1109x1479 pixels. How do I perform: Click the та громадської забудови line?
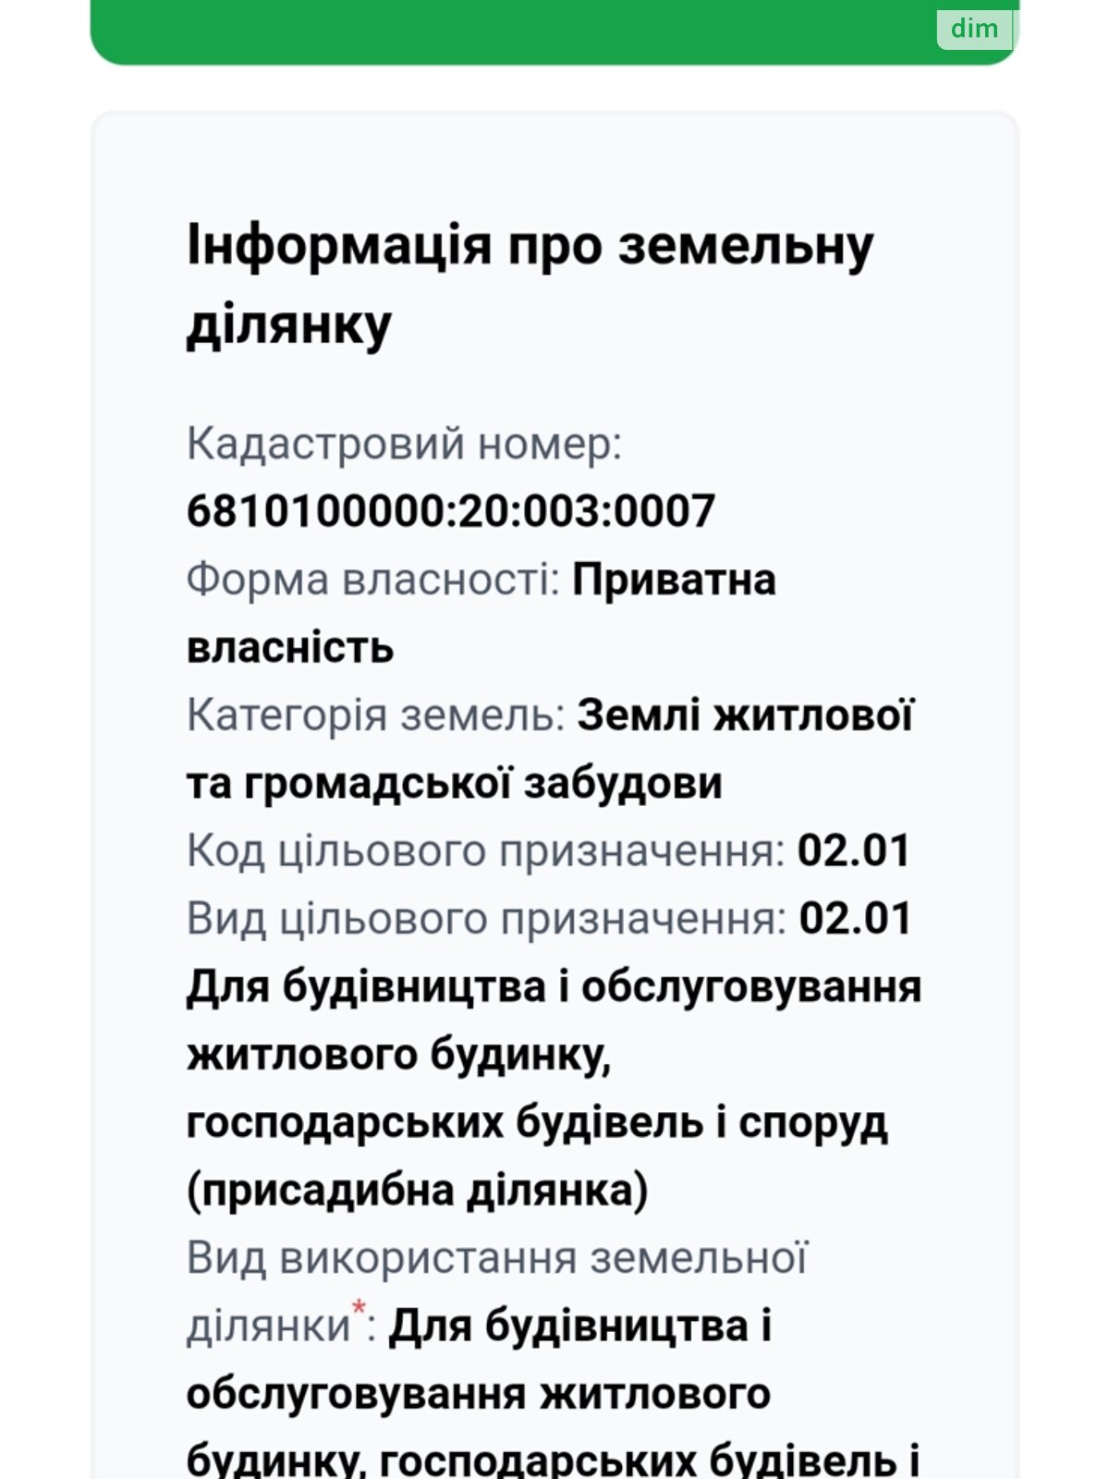pos(454,783)
